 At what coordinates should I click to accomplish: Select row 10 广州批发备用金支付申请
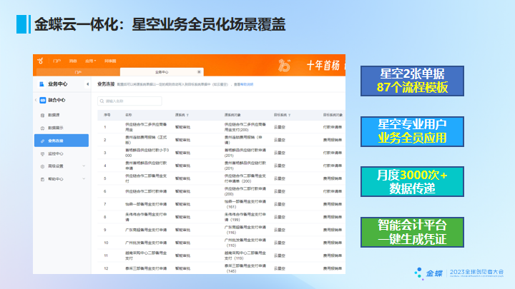coord(221,243)
